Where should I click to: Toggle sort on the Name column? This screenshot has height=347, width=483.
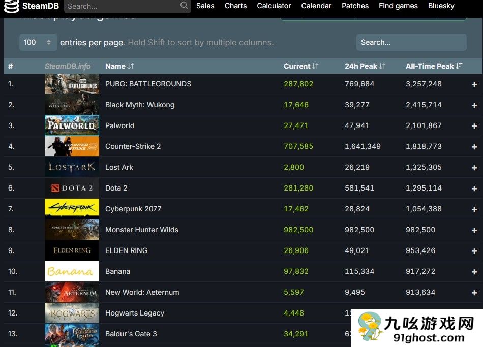(119, 66)
